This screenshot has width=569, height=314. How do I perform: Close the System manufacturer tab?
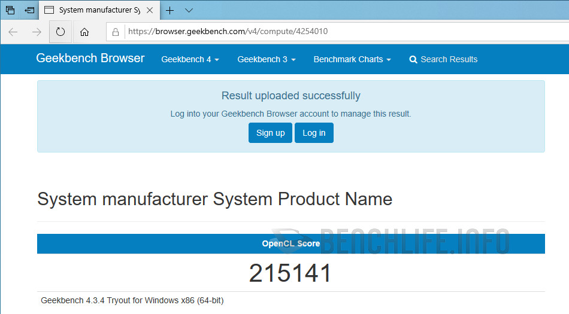(150, 10)
